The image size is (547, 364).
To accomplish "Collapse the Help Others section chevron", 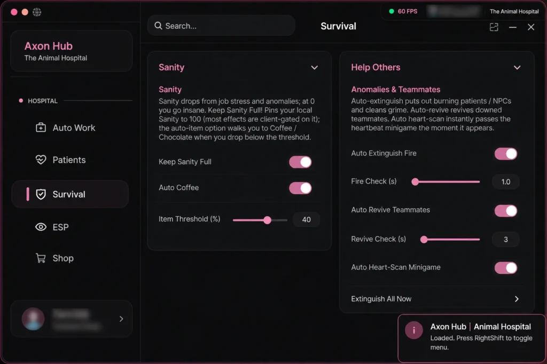I will click(x=517, y=68).
